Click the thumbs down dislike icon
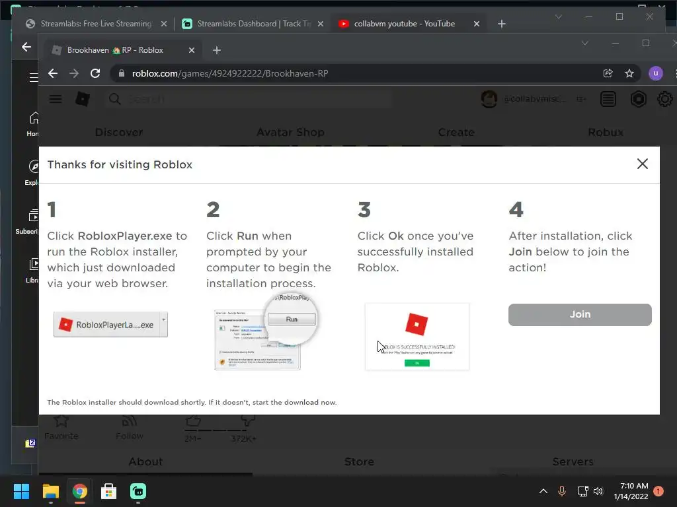 click(248, 421)
